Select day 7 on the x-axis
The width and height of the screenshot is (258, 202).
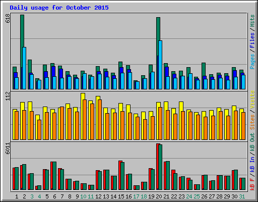(62, 196)
